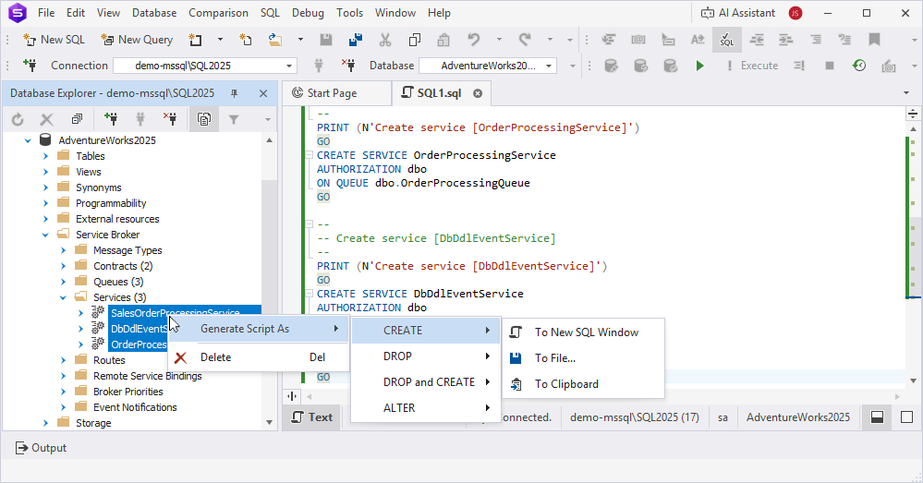
Task: Choose CREATE in script submenu
Action: pos(426,331)
